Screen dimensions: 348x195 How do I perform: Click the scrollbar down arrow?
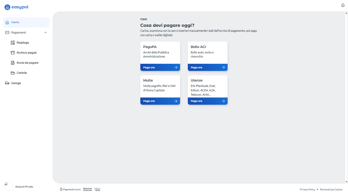click(346, 182)
